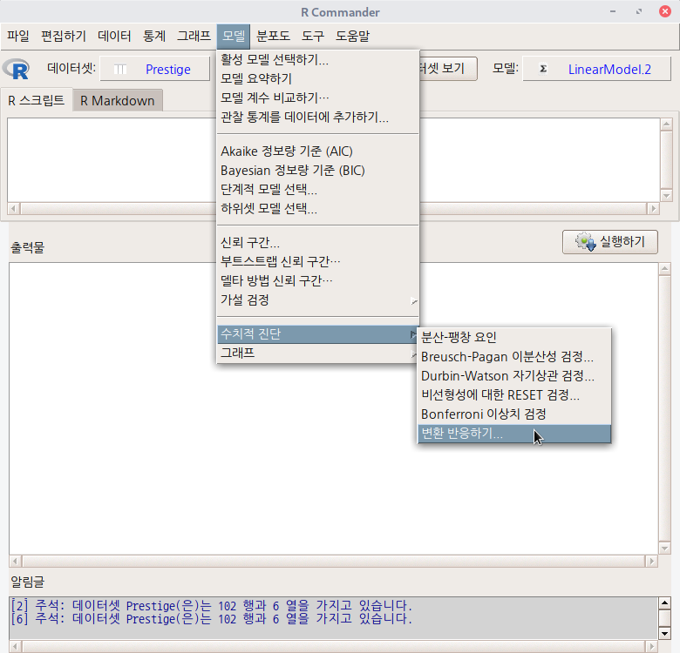
Task: Click messages pane scroll down arrow
Action: (x=665, y=634)
